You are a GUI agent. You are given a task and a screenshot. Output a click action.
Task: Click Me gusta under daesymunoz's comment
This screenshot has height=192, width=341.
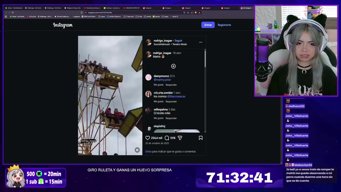pyautogui.click(x=159, y=85)
